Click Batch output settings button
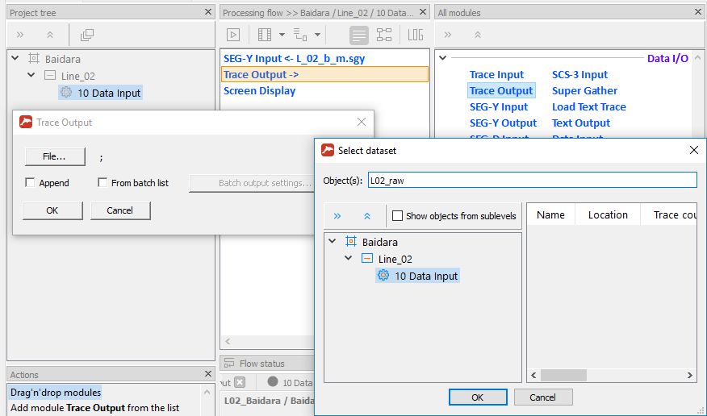The width and height of the screenshot is (707, 416). 252,183
